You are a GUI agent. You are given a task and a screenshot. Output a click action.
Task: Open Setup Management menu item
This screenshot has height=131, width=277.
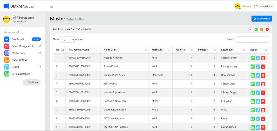click(22, 46)
